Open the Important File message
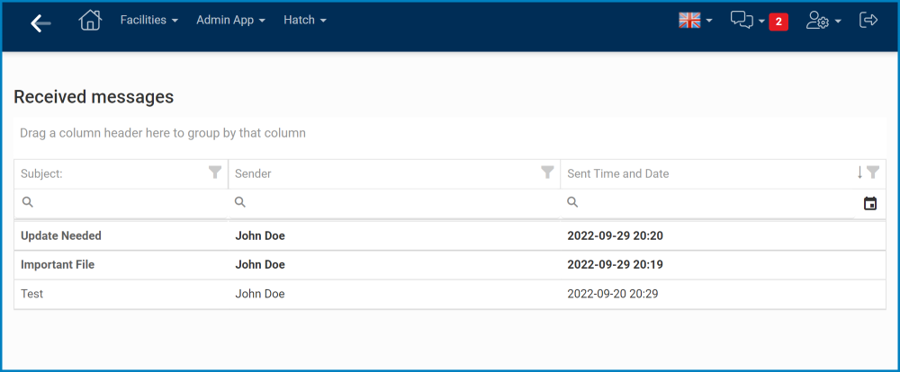900x372 pixels. coord(58,265)
